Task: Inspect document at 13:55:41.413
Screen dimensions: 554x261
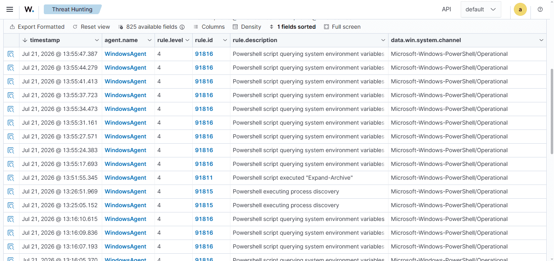Action: 11,81
